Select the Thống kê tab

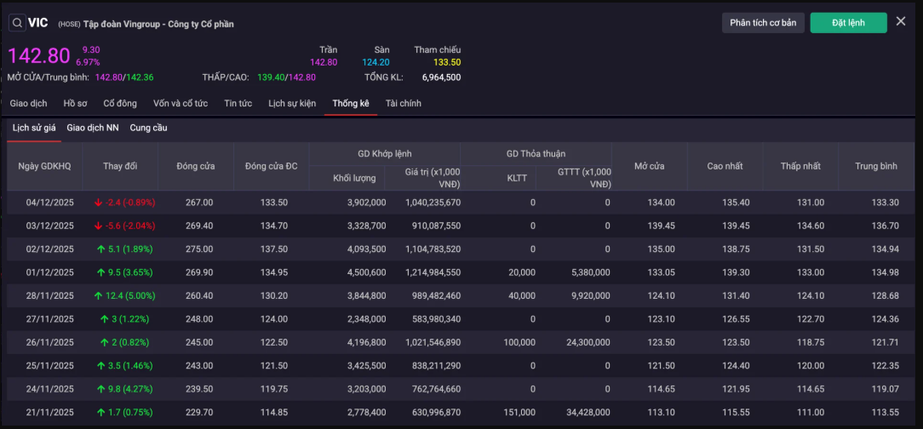coord(351,104)
